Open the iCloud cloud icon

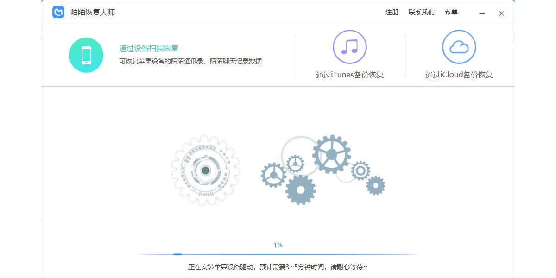click(x=459, y=47)
